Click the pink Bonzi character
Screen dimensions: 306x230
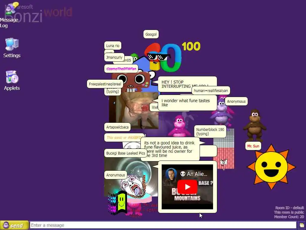coord(179,126)
